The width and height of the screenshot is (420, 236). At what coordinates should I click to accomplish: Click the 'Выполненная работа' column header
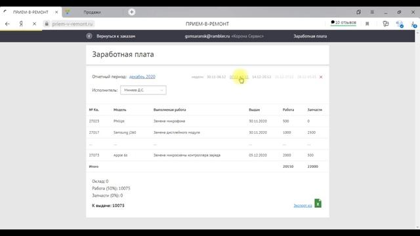(x=169, y=109)
